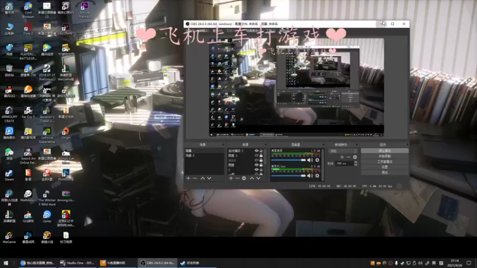Viewport: 477px width, 268px height.
Task: Select the Cent Browser desktop shortcut
Action: [x=28, y=10]
